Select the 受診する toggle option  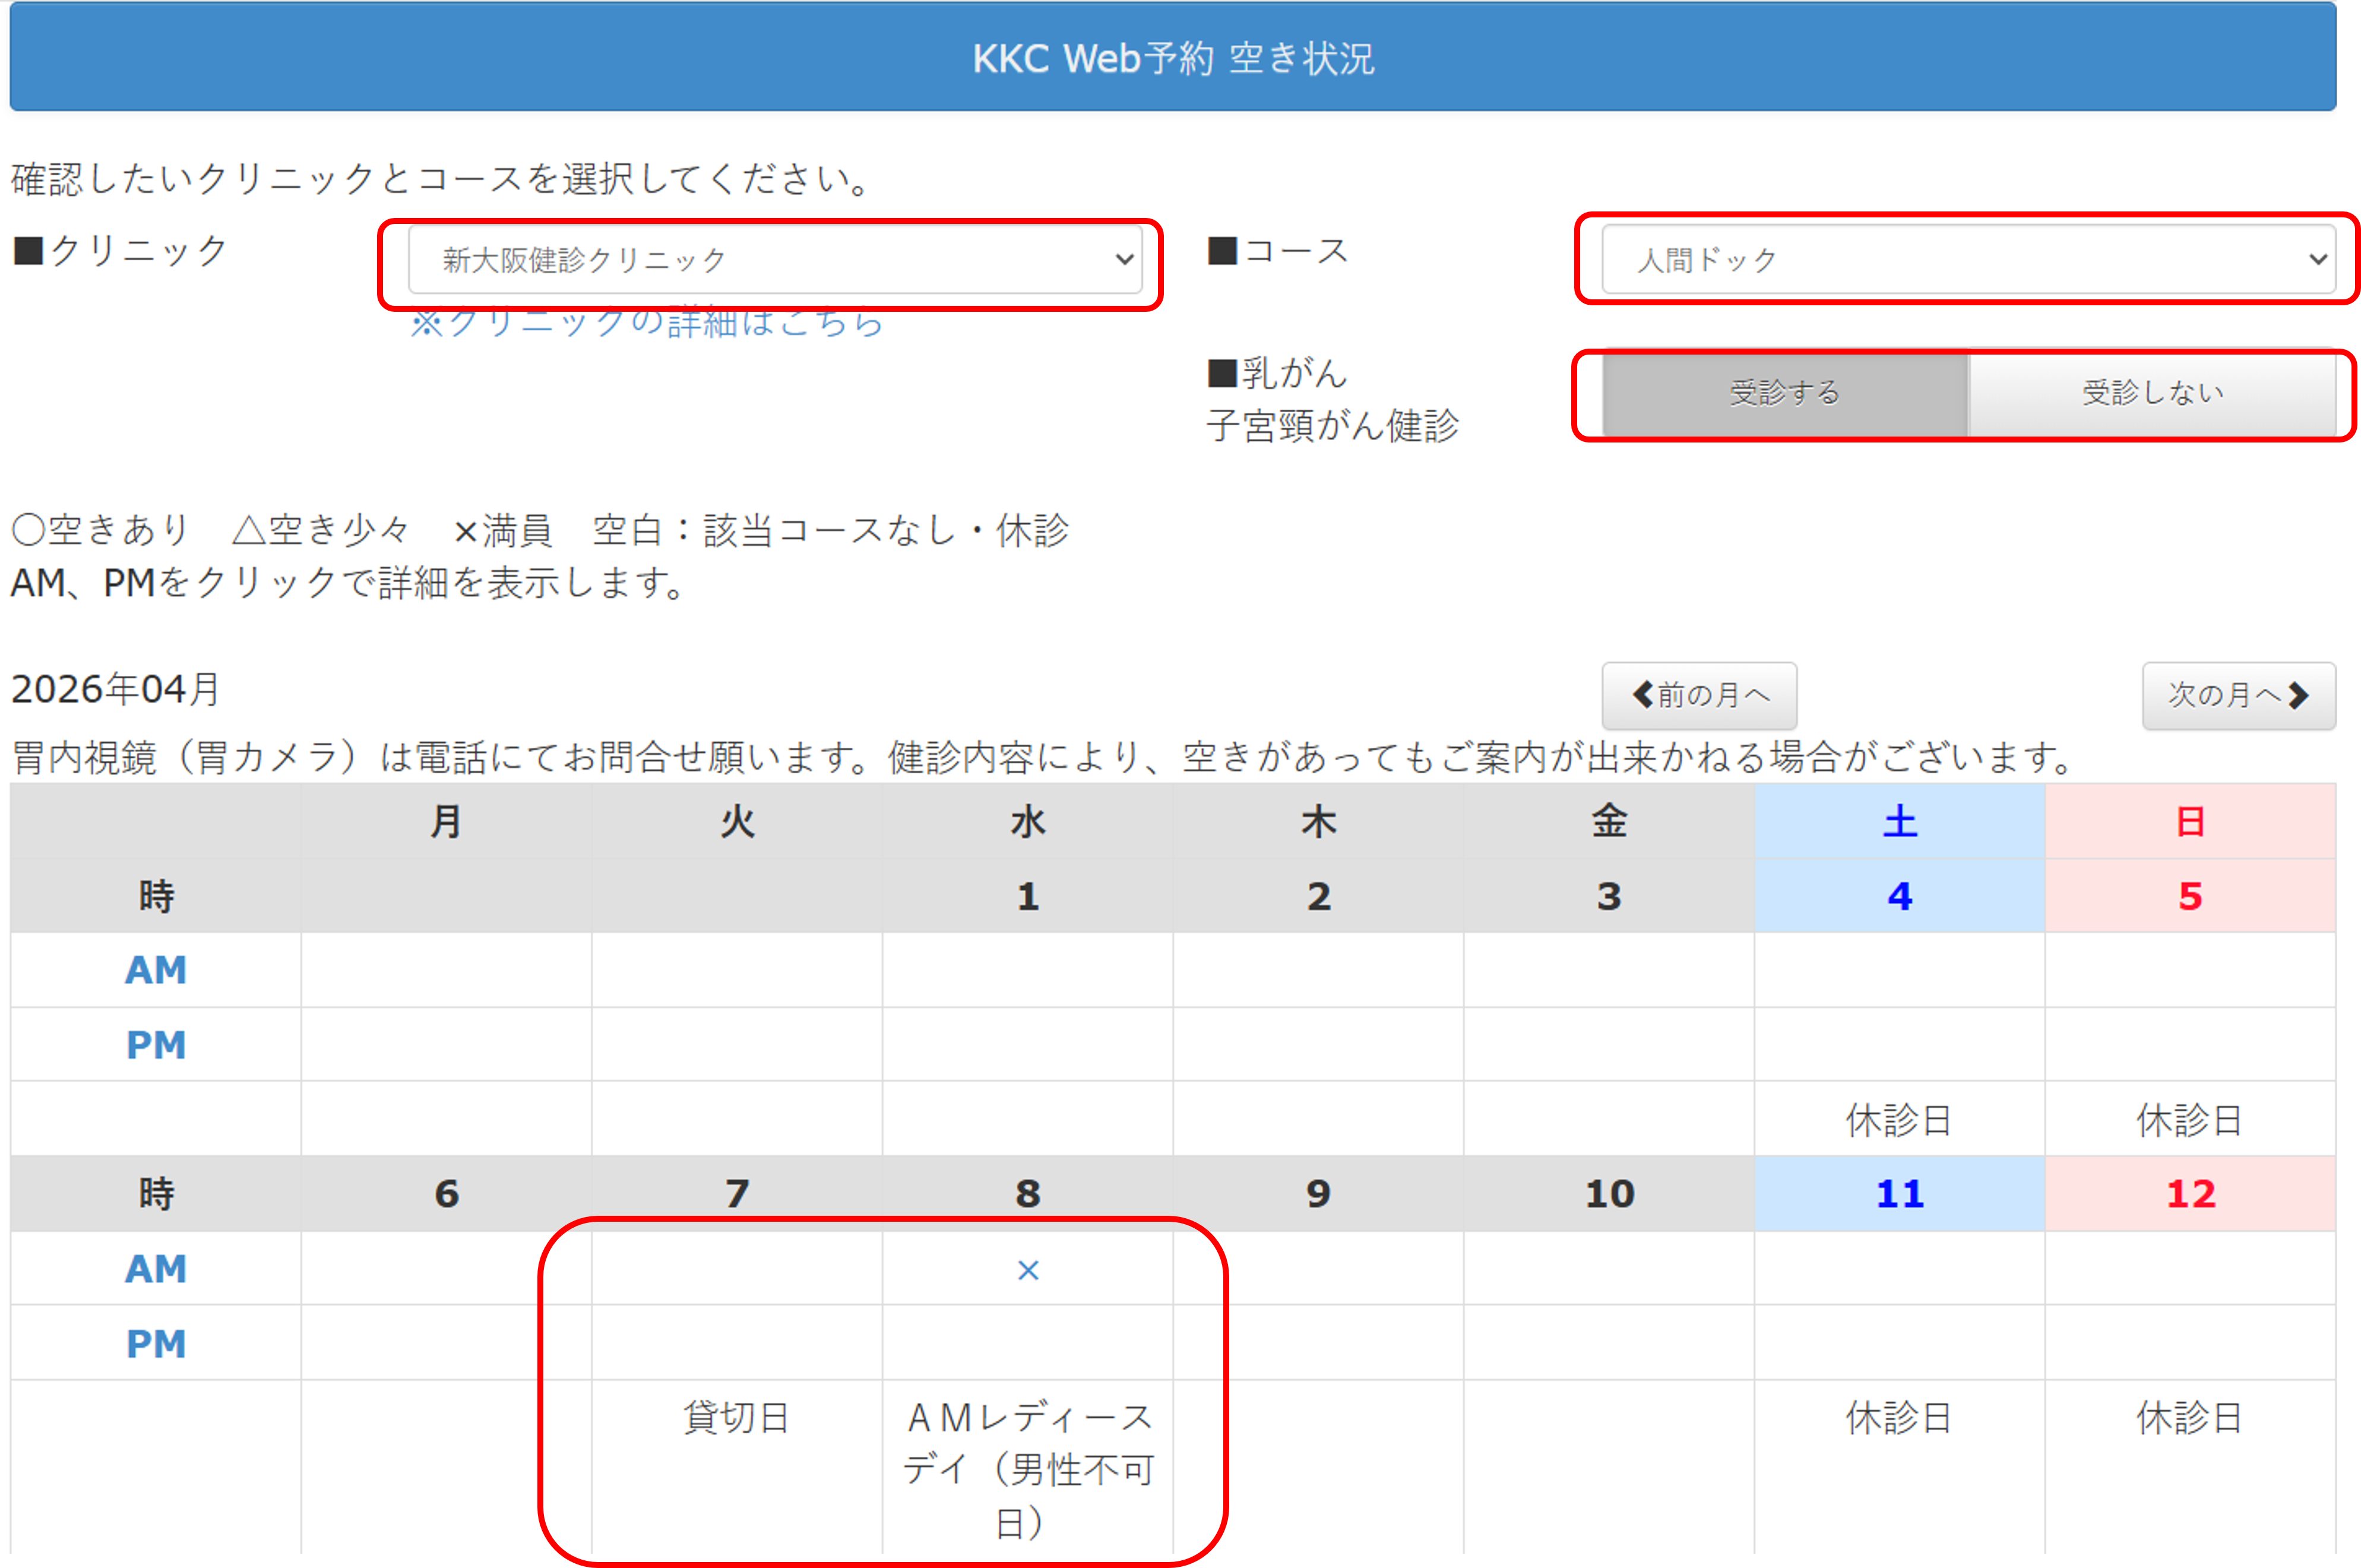click(1784, 393)
